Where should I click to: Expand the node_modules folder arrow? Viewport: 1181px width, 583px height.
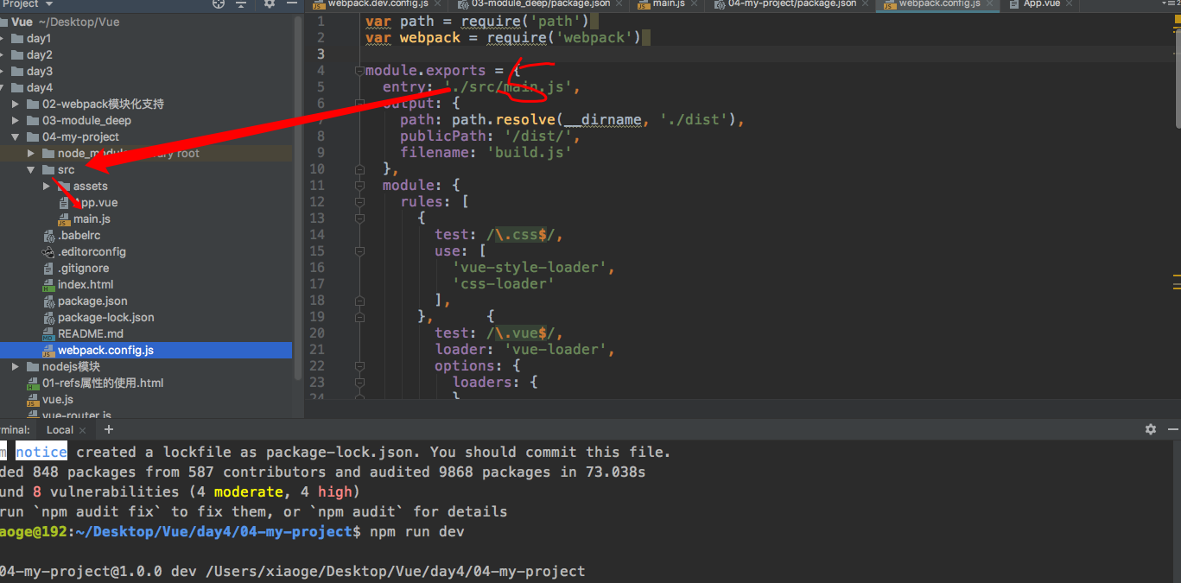31,154
